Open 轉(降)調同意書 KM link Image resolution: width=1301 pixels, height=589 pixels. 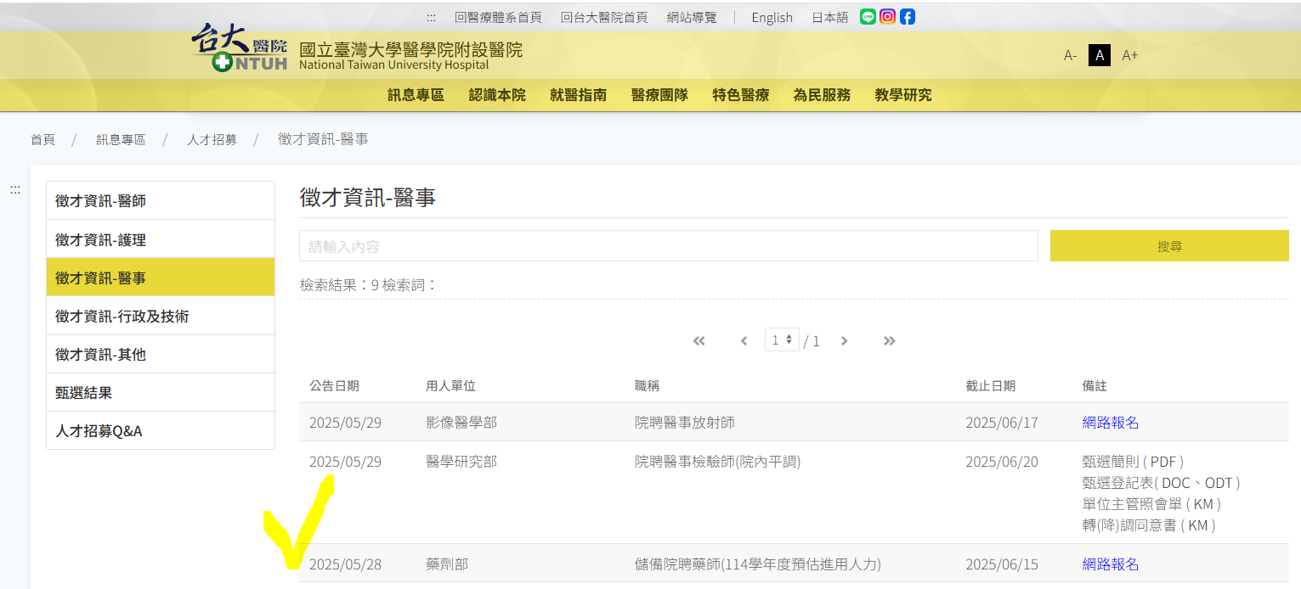(x=1197, y=525)
